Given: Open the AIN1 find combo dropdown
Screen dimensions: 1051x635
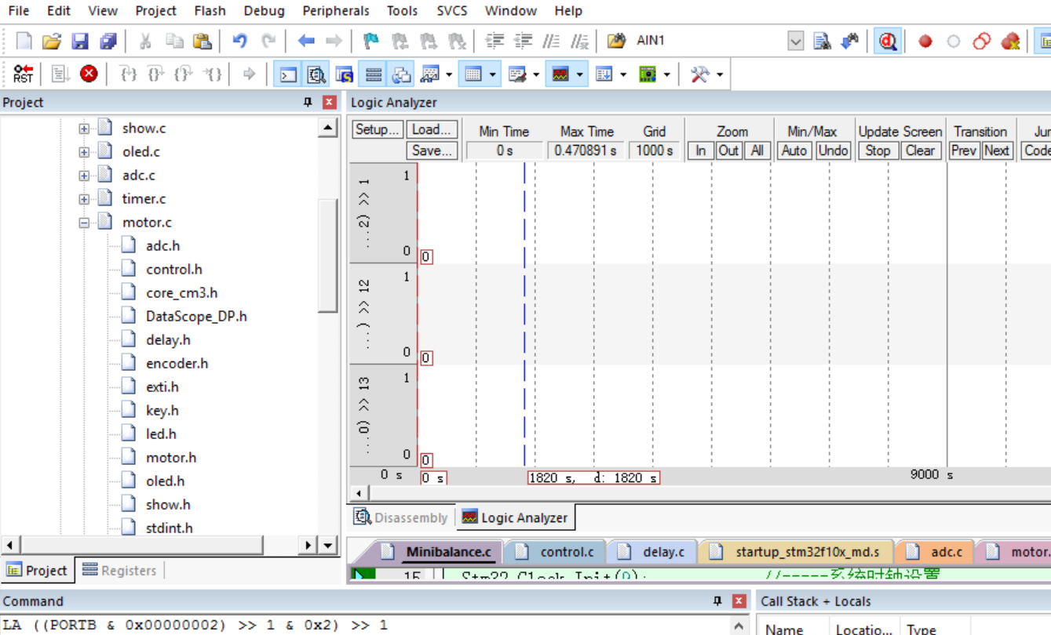Looking at the screenshot, I should [796, 41].
